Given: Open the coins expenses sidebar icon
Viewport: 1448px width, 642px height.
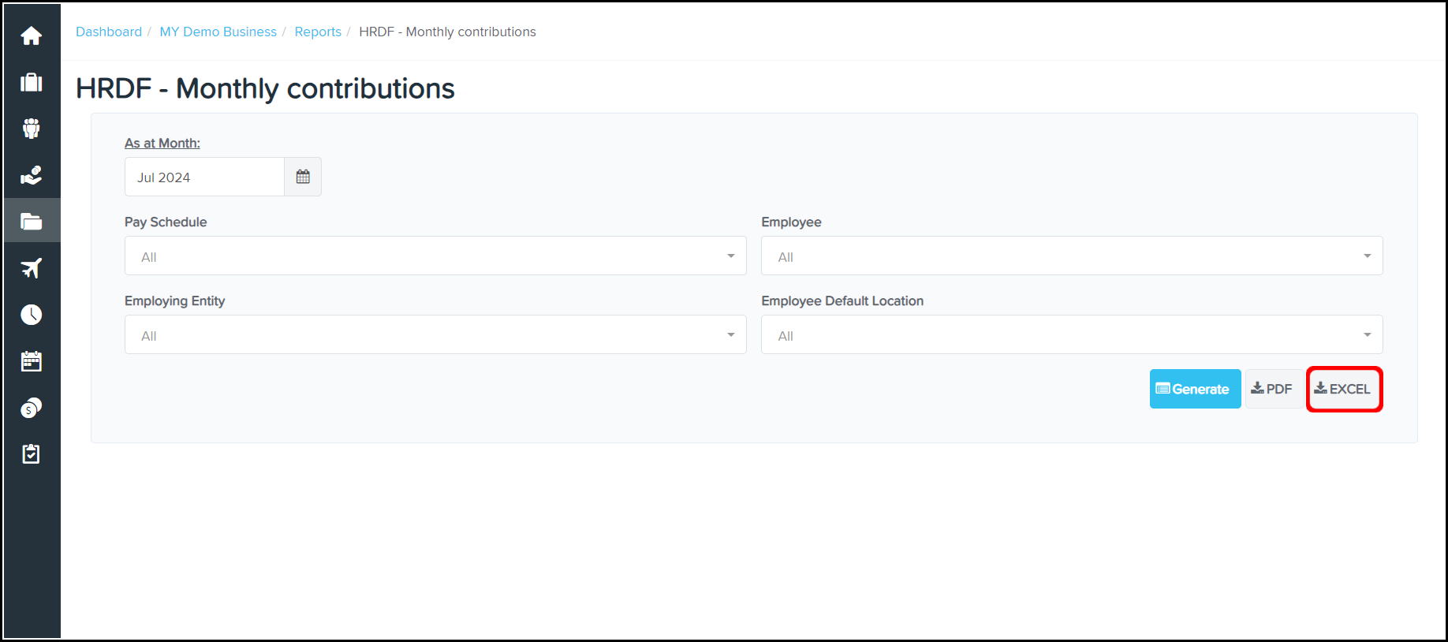Looking at the screenshot, I should tap(32, 408).
